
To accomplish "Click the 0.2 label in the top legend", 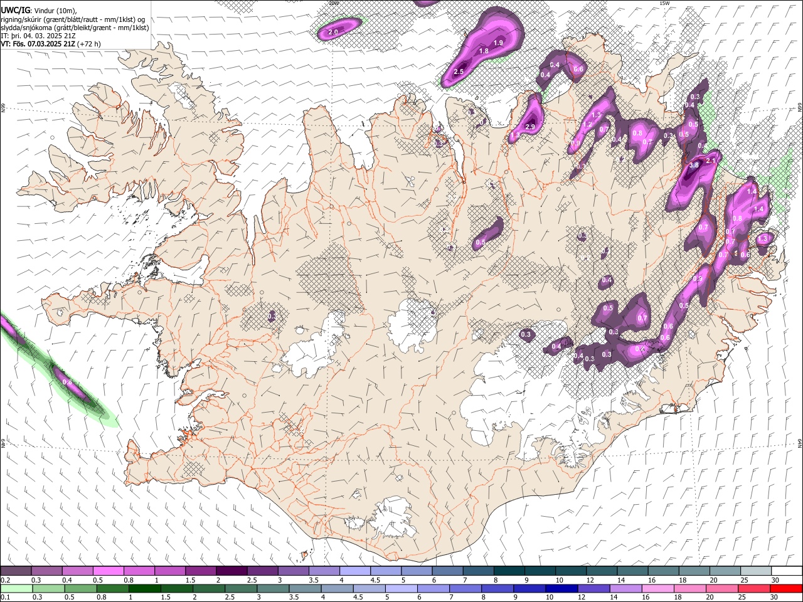I will point(5,580).
